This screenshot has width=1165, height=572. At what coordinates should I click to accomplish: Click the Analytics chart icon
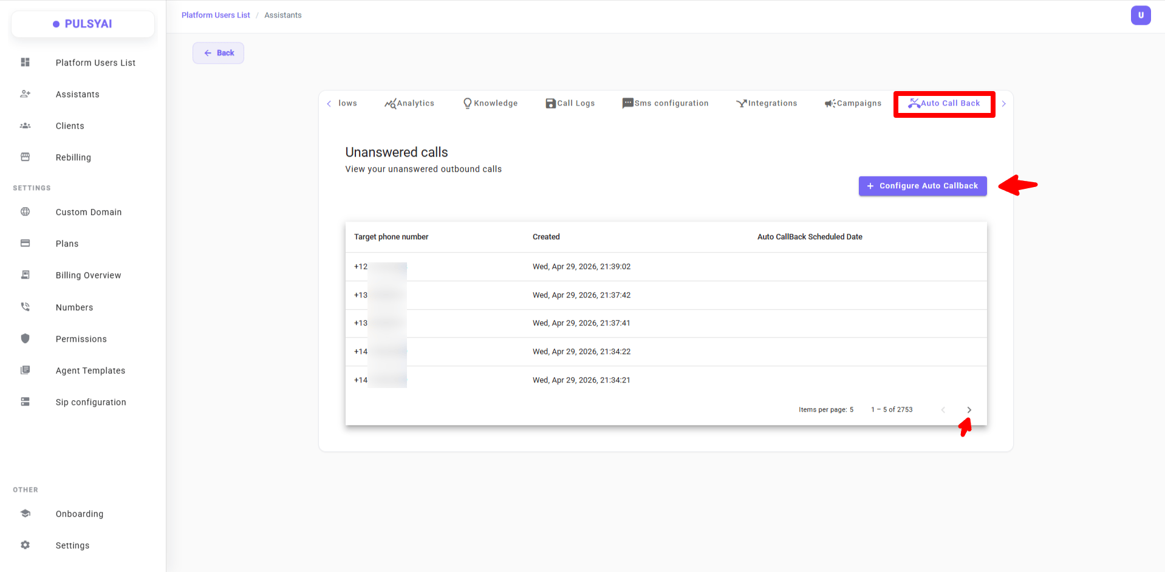click(390, 104)
